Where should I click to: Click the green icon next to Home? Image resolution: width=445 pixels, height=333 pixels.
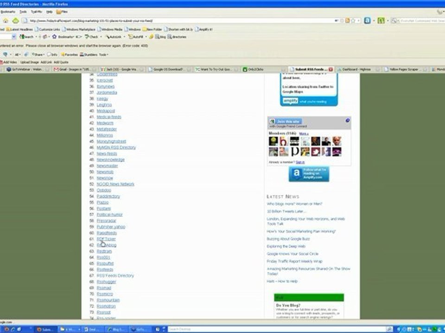coord(15,21)
